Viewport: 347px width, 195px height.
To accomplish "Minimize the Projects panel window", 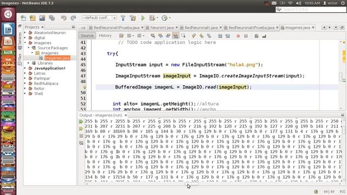I will [73, 27].
